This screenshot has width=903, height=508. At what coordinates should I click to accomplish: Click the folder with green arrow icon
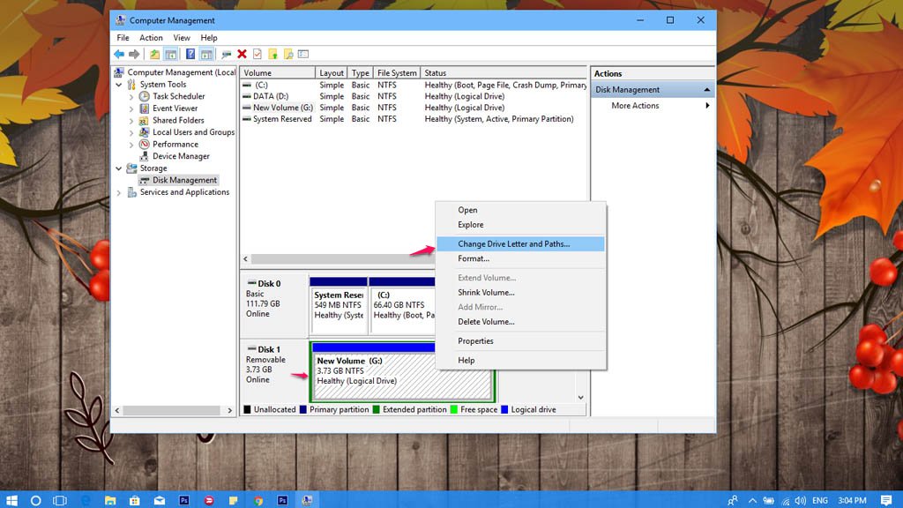pyautogui.click(x=273, y=54)
